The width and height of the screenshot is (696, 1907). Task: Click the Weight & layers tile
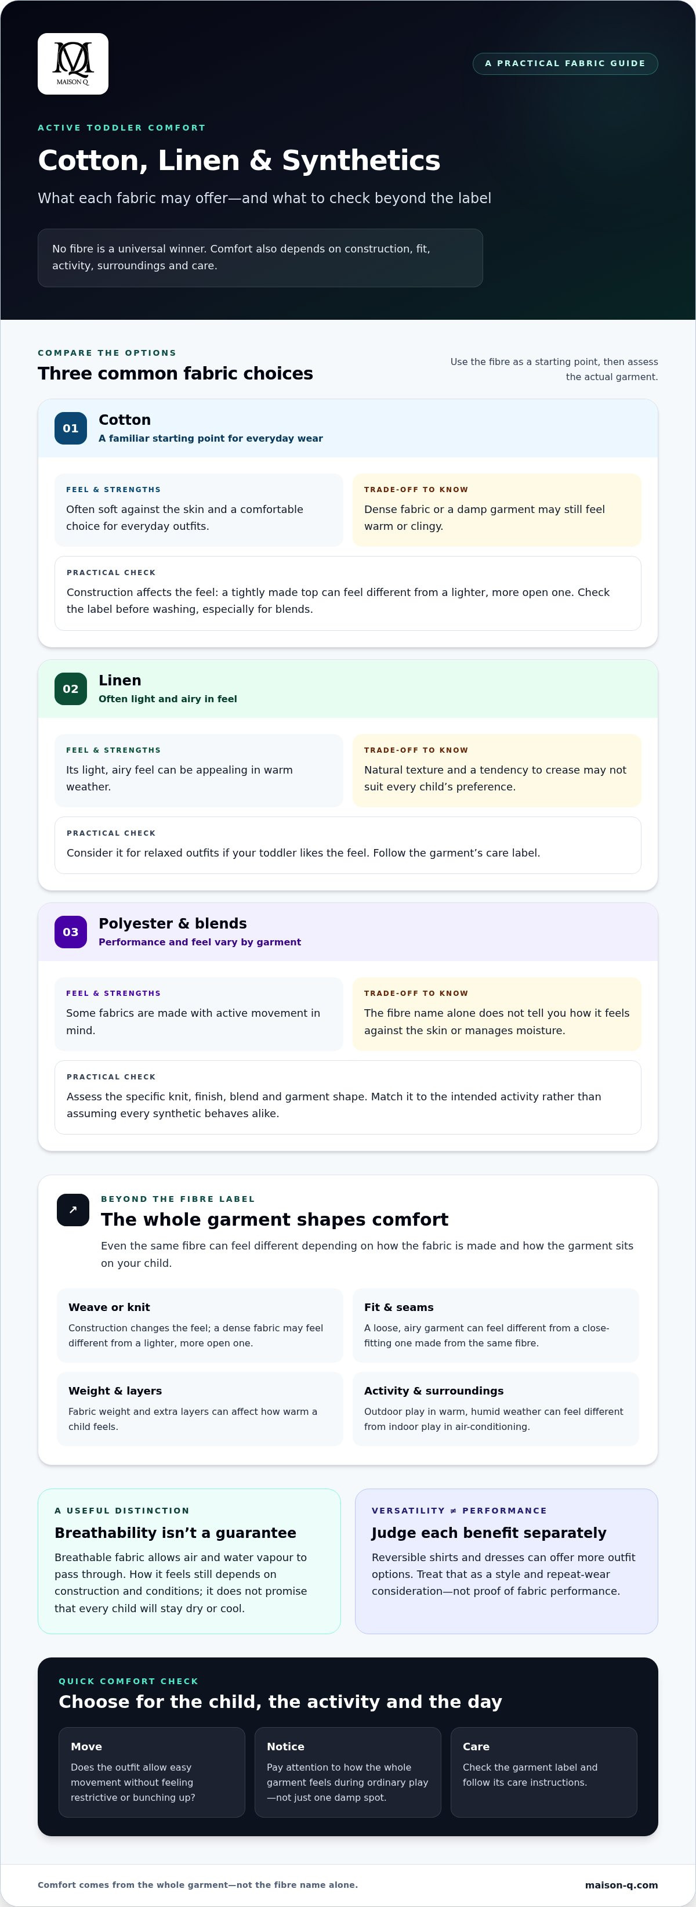(x=200, y=1408)
